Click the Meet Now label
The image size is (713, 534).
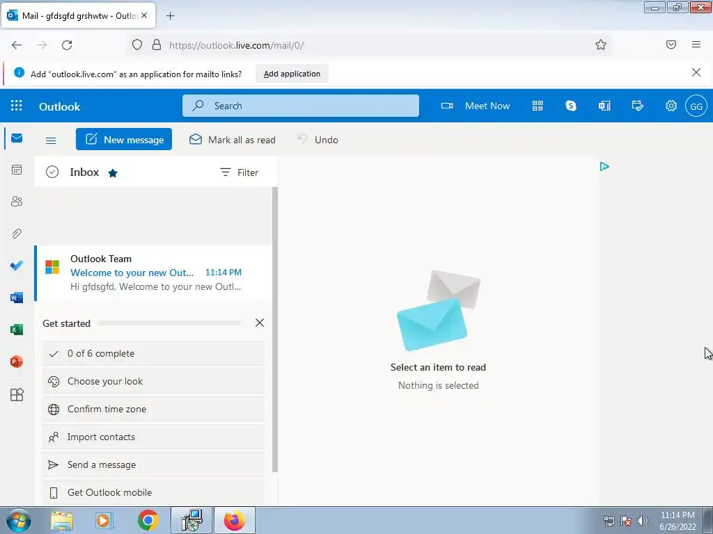tap(487, 106)
